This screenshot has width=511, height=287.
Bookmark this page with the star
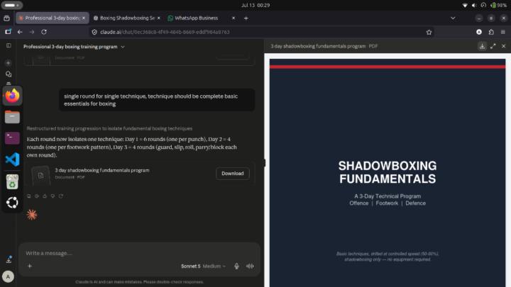[429, 32]
